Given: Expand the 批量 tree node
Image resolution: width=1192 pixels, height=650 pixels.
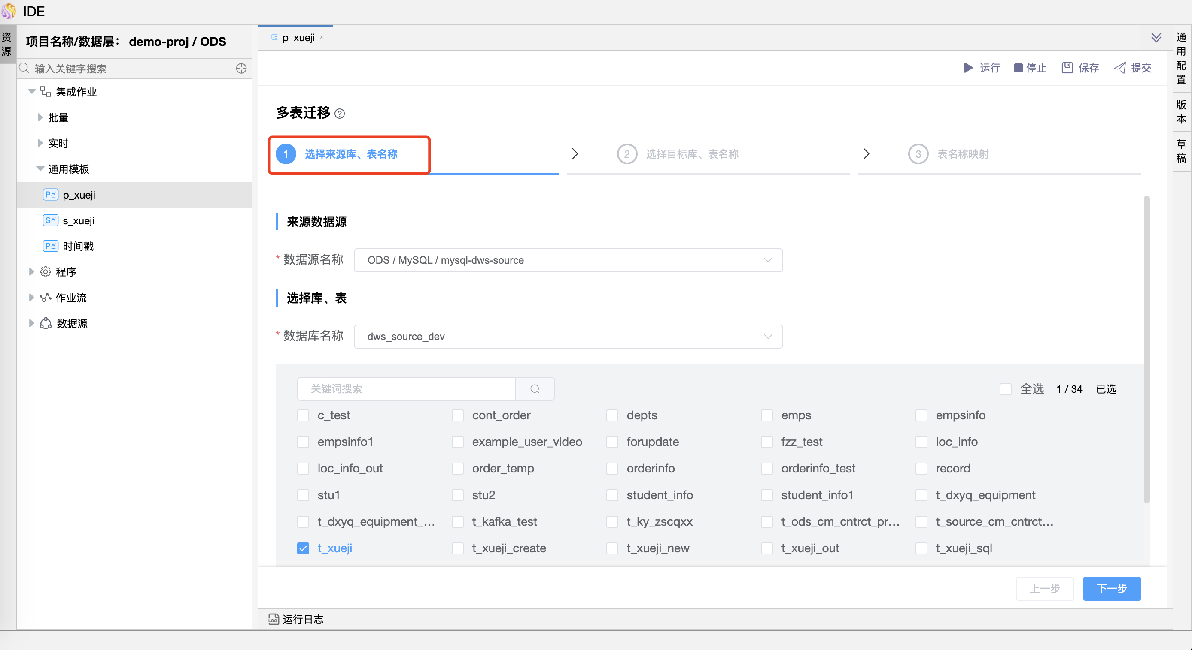Looking at the screenshot, I should pos(40,117).
